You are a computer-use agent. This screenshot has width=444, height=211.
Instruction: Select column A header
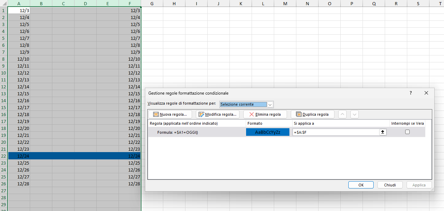coord(19,3)
